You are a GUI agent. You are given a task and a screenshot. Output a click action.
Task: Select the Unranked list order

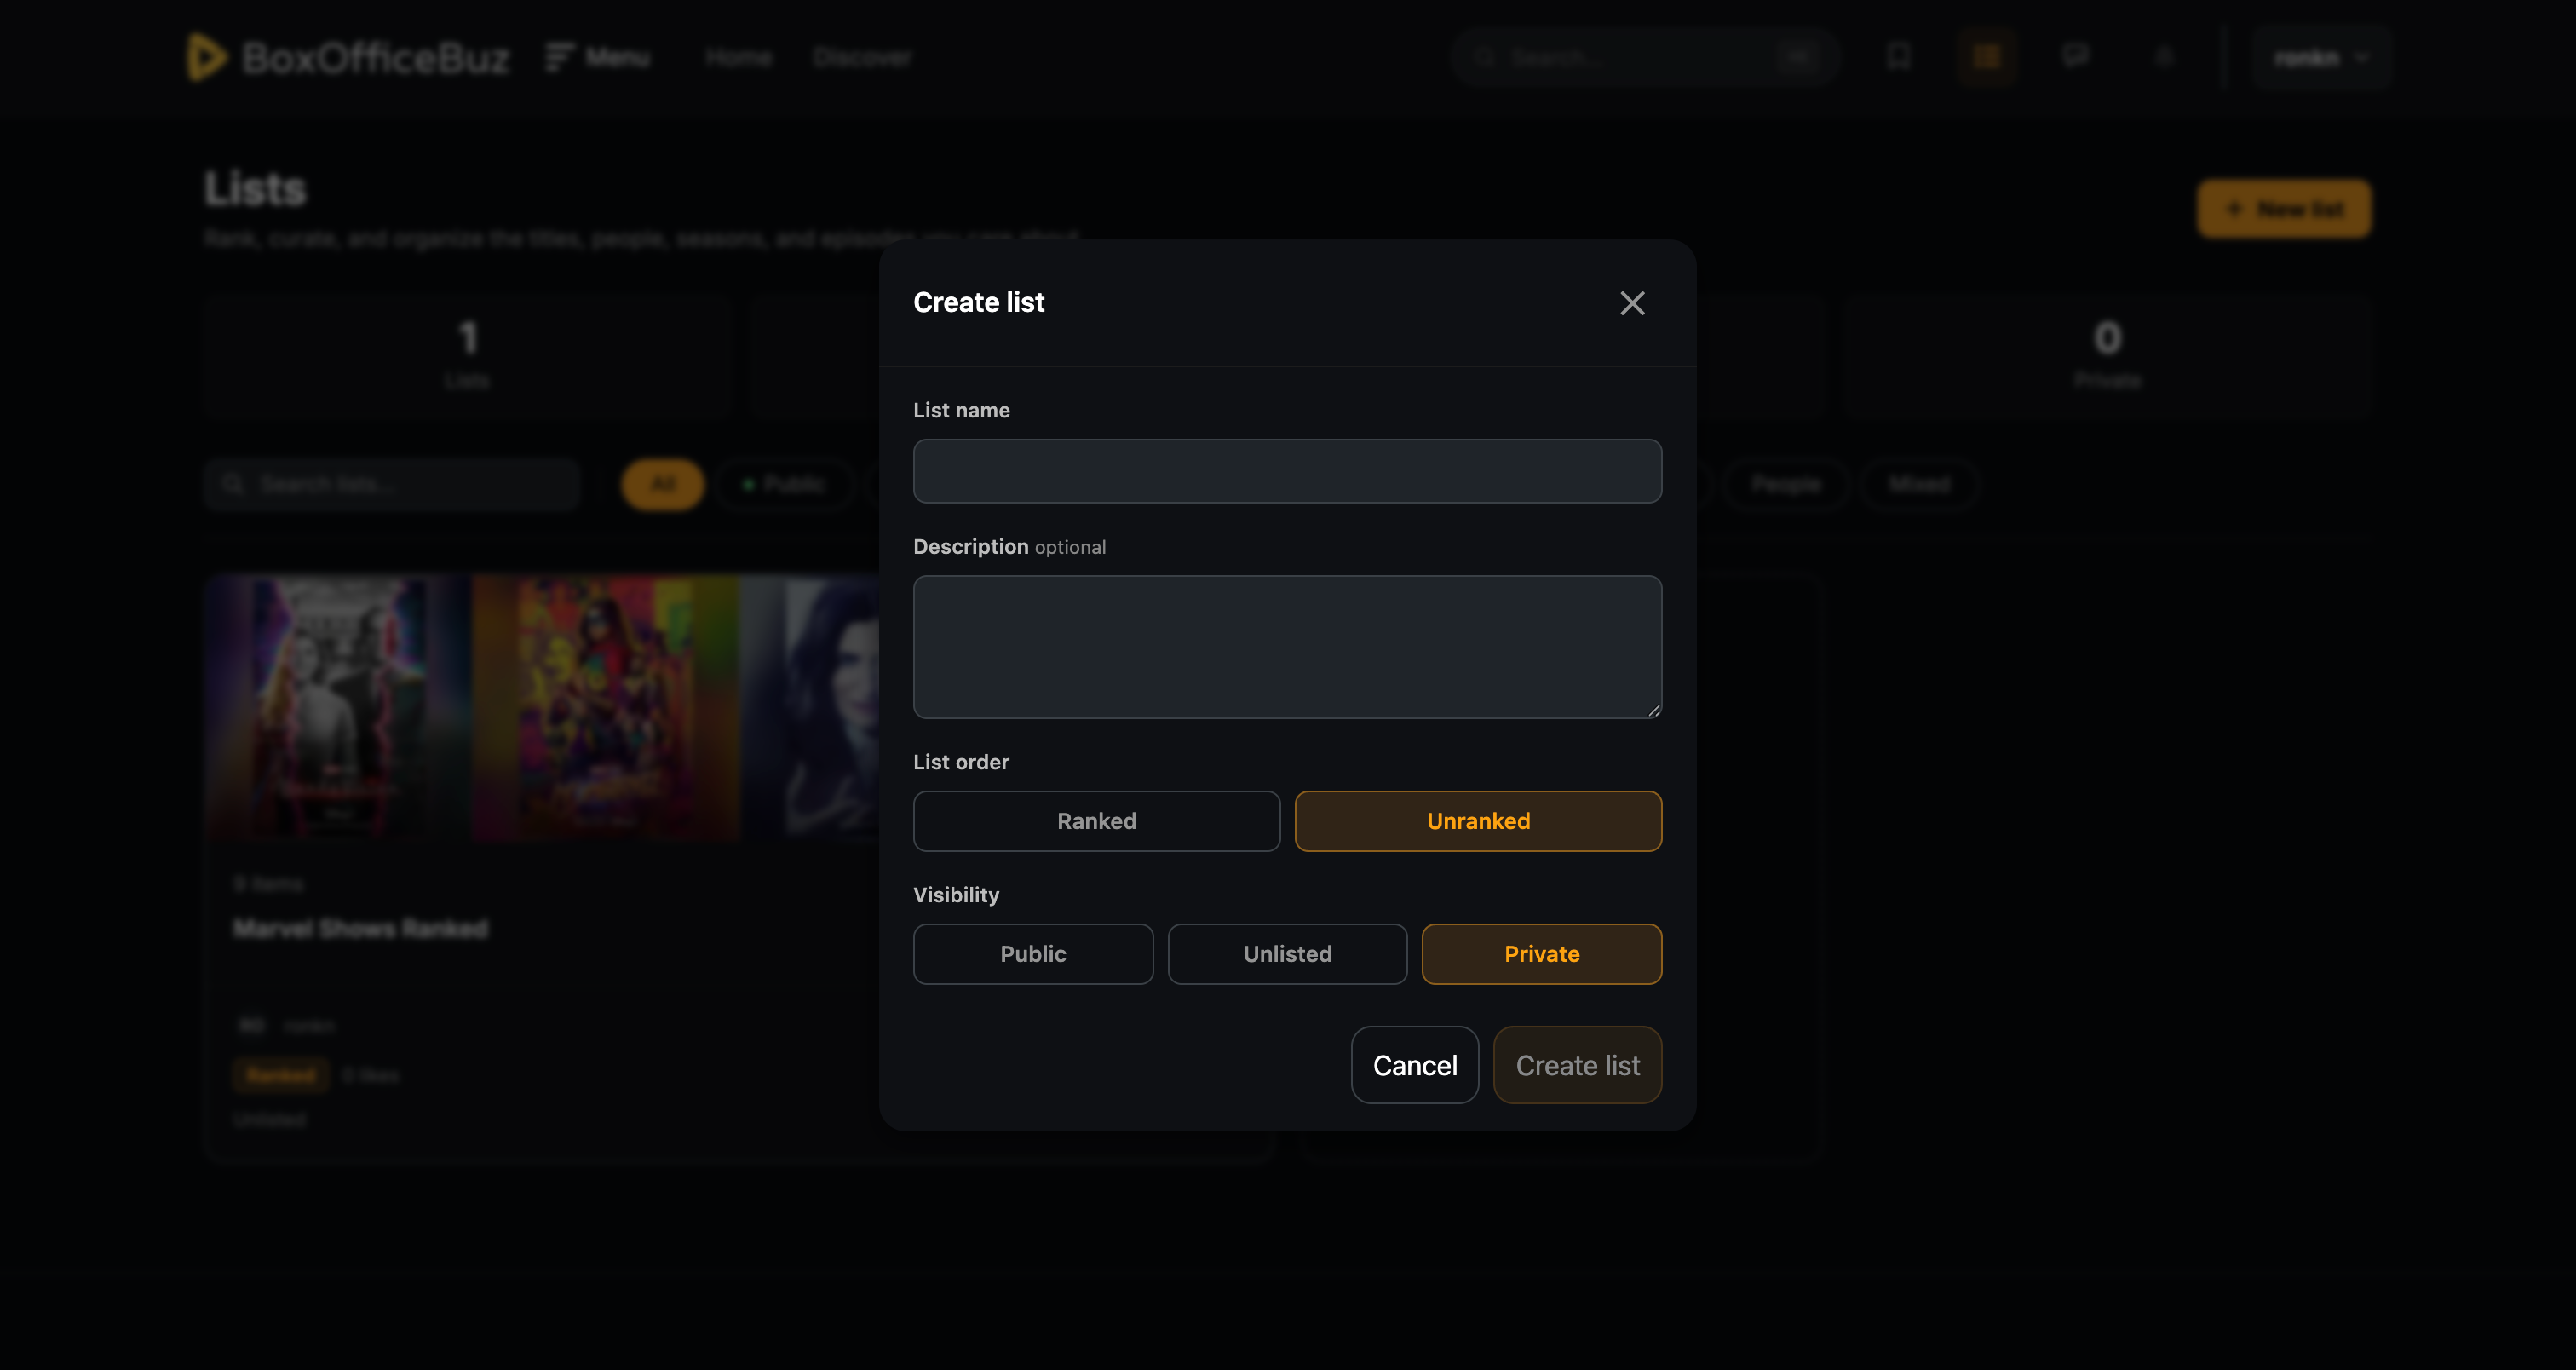pos(1478,821)
